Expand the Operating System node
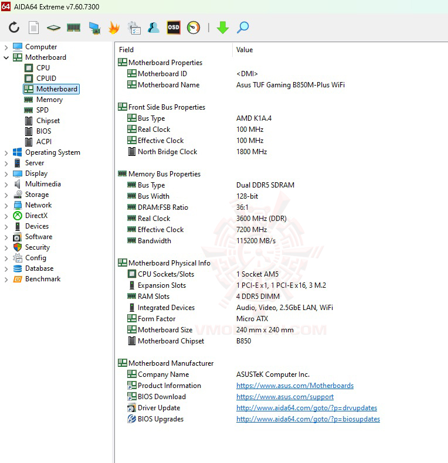The height and width of the screenshot is (463, 448). [x=6, y=152]
